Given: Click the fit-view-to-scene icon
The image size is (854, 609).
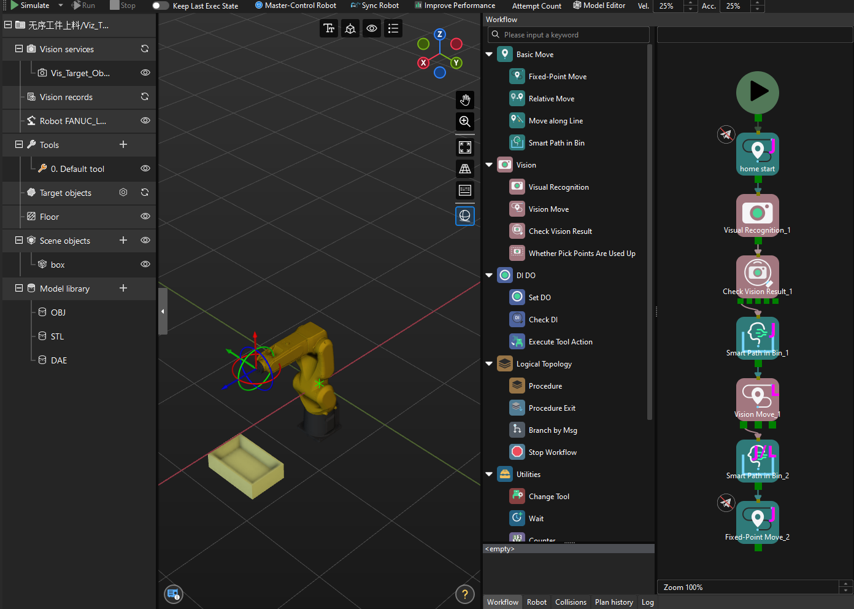Looking at the screenshot, I should tap(464, 147).
